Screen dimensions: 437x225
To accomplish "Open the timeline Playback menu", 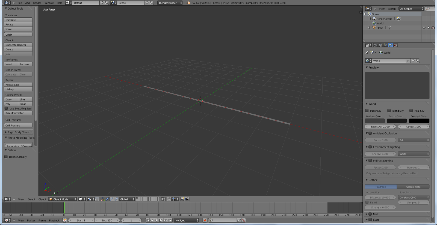I will pyautogui.click(x=54, y=220).
